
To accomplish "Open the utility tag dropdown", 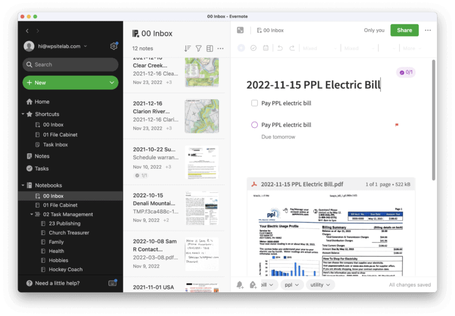I will click(321, 285).
